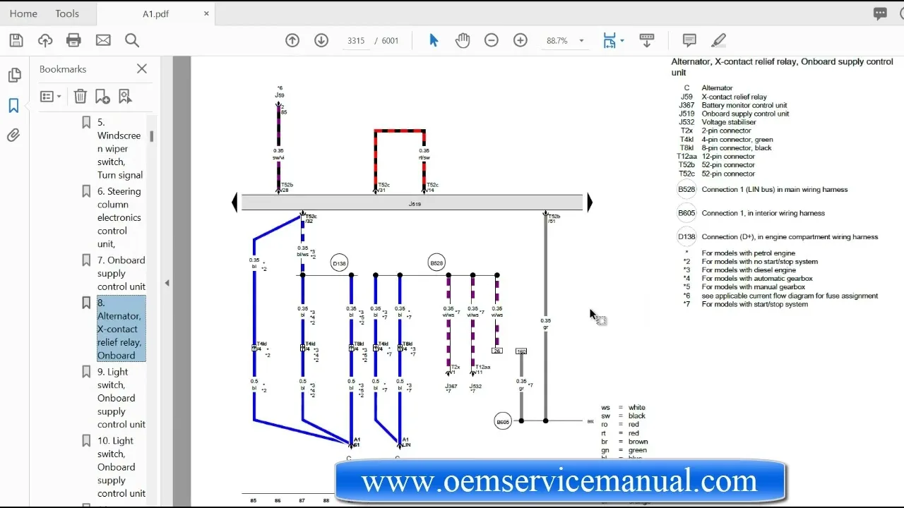
Task: Select bookmark 8. Alternator, X-contact relief relay
Action: (121, 329)
